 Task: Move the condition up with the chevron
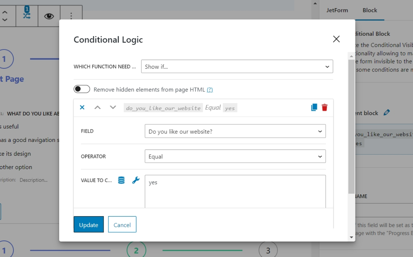click(98, 107)
